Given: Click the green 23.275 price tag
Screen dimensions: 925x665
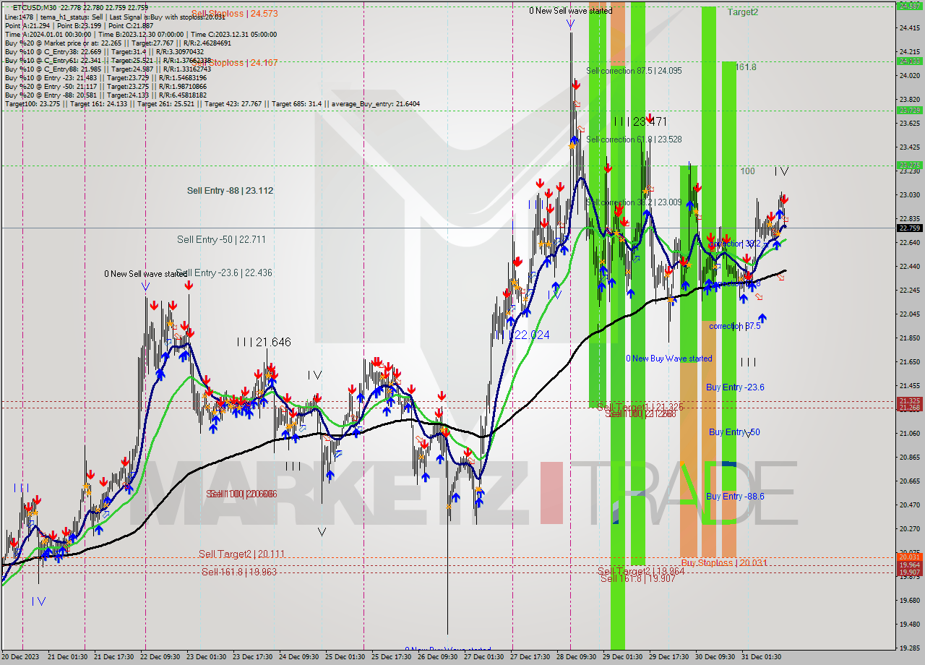Looking at the screenshot, I should 909,166.
